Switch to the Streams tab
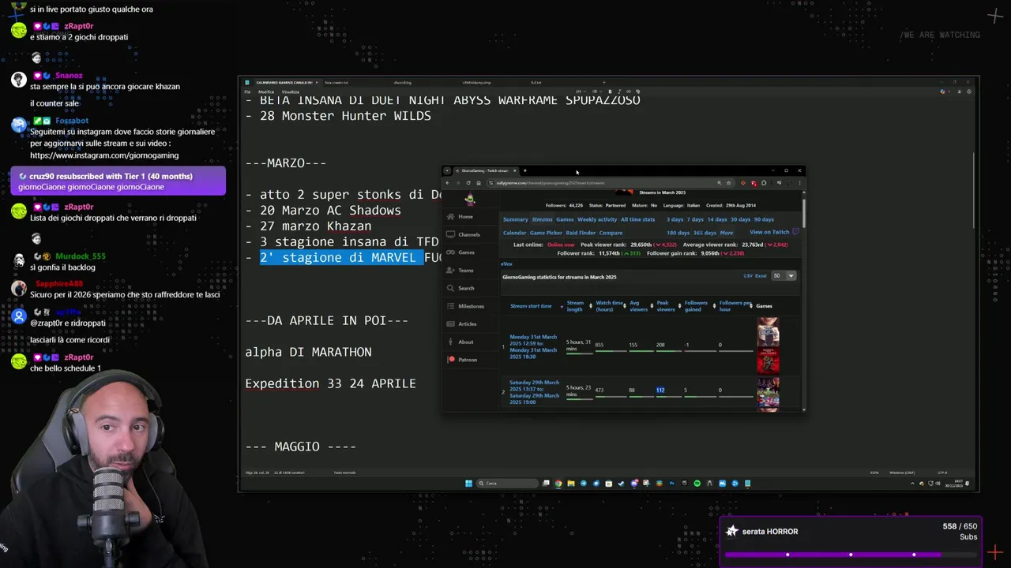The width and height of the screenshot is (1011, 568). point(542,219)
